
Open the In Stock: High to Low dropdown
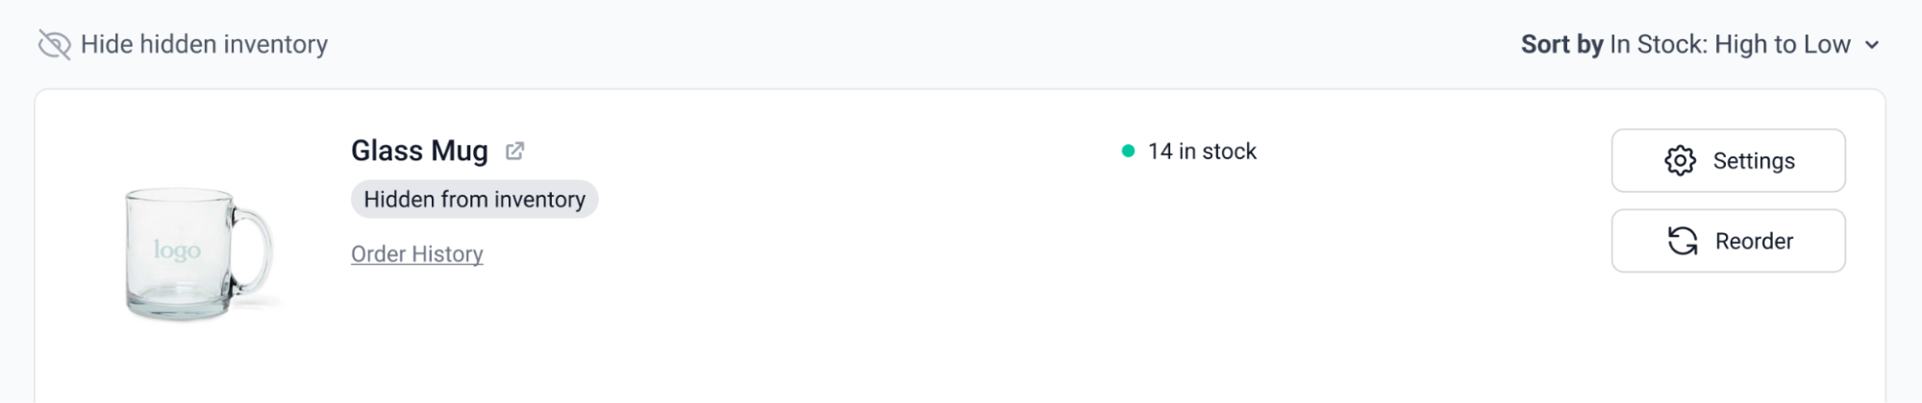click(1729, 45)
